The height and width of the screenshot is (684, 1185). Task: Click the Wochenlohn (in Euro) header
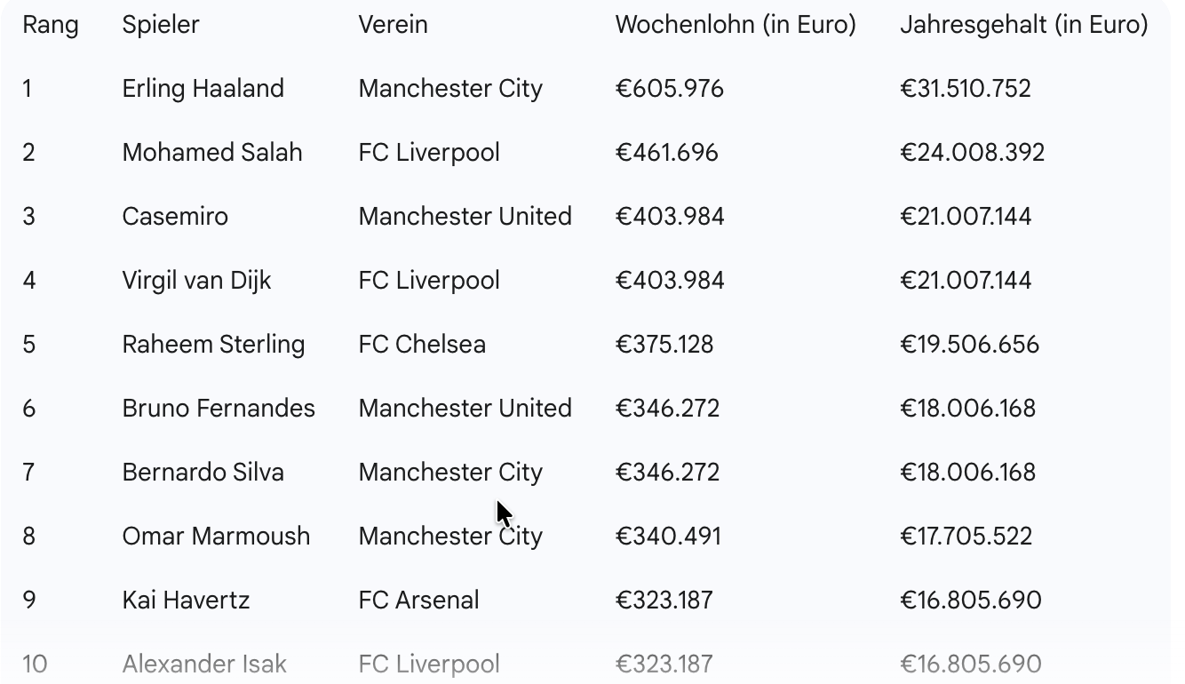735,25
